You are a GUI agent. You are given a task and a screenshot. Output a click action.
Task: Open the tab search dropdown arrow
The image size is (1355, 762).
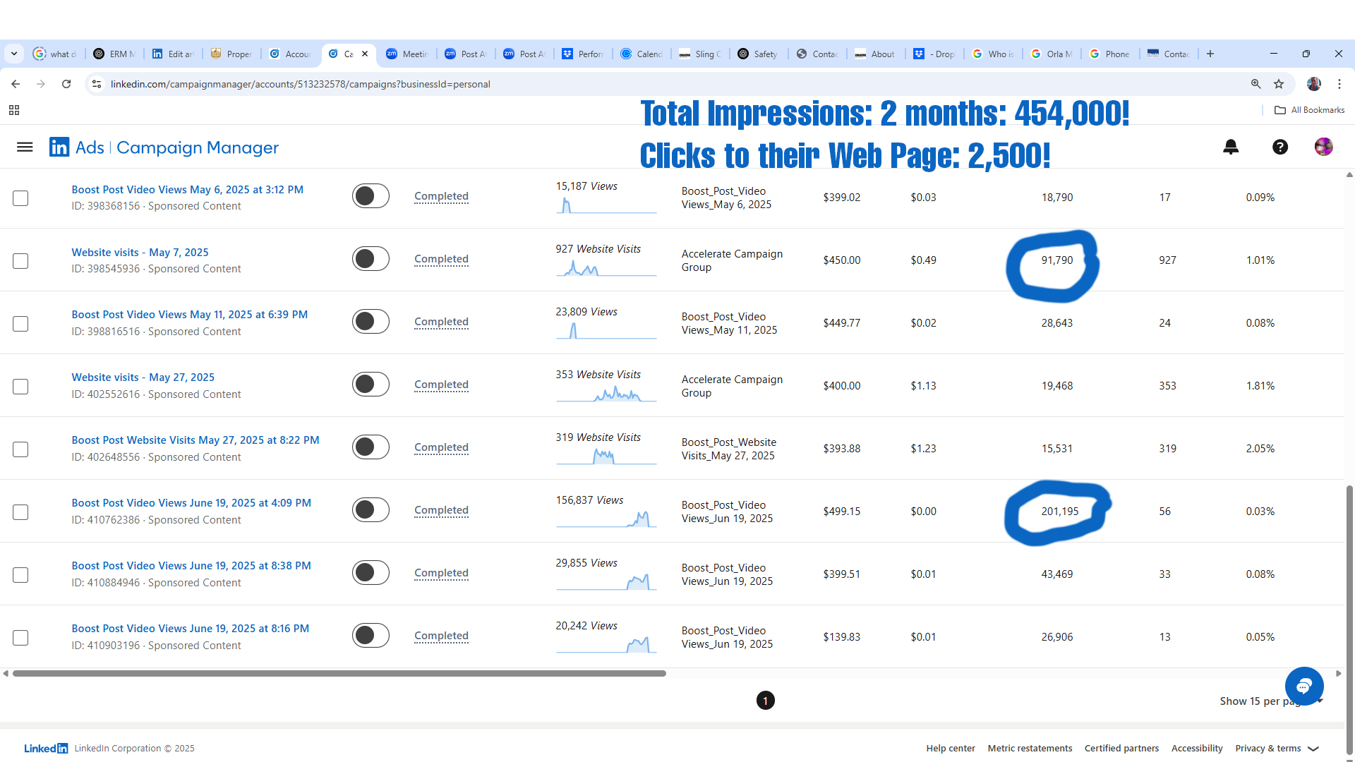coord(14,54)
